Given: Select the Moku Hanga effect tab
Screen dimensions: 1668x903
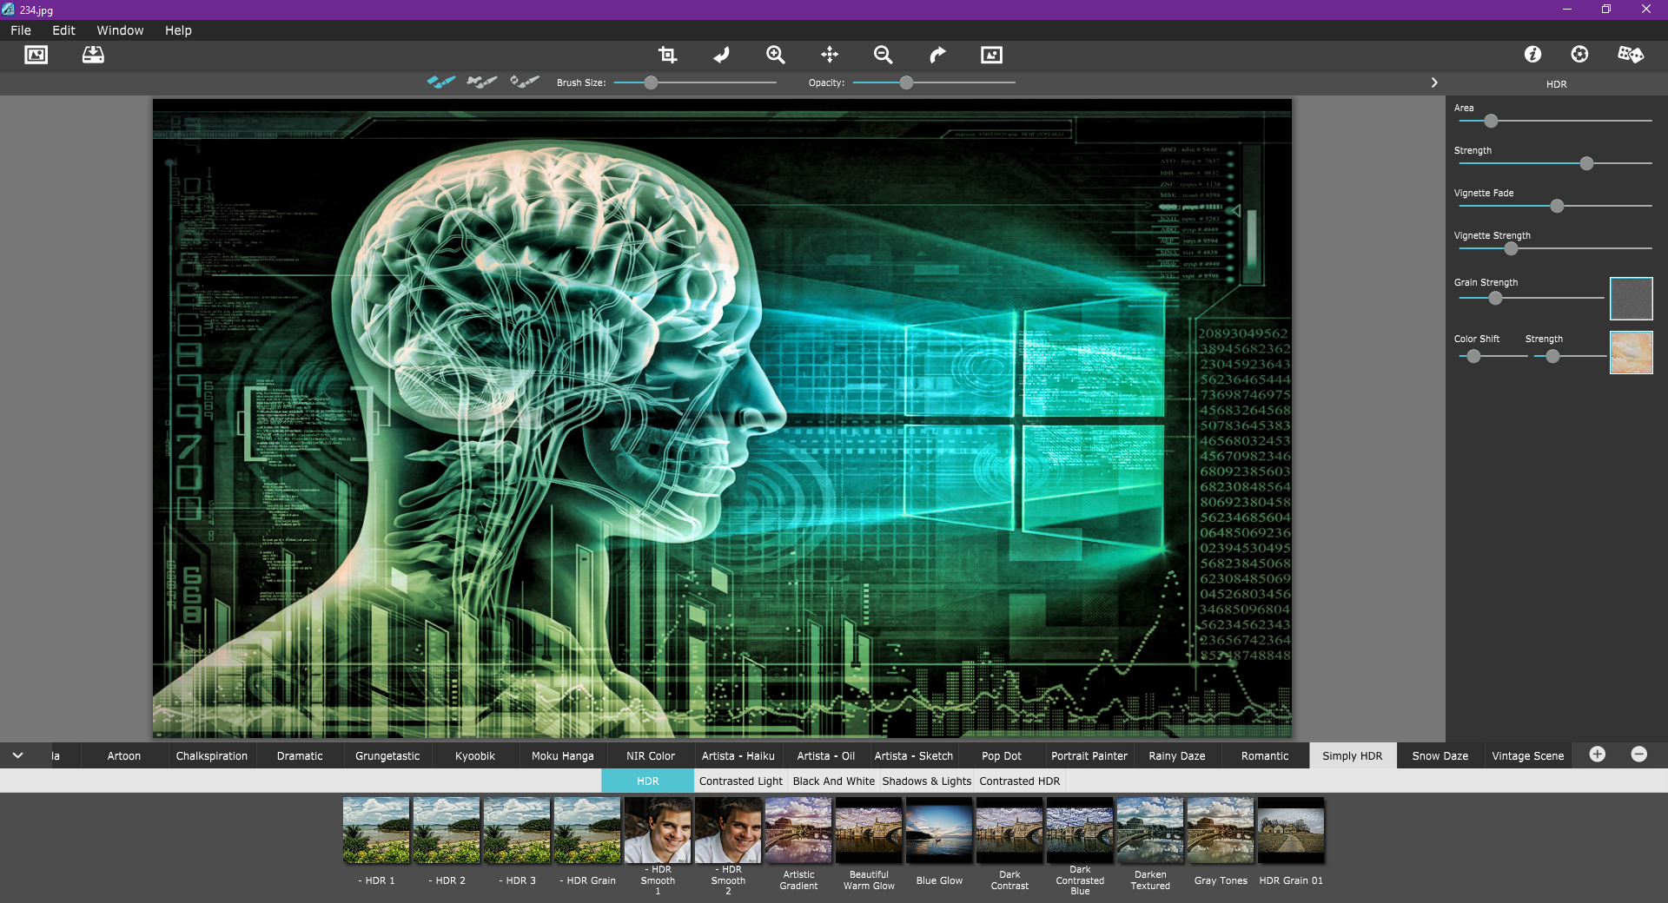Looking at the screenshot, I should [563, 755].
